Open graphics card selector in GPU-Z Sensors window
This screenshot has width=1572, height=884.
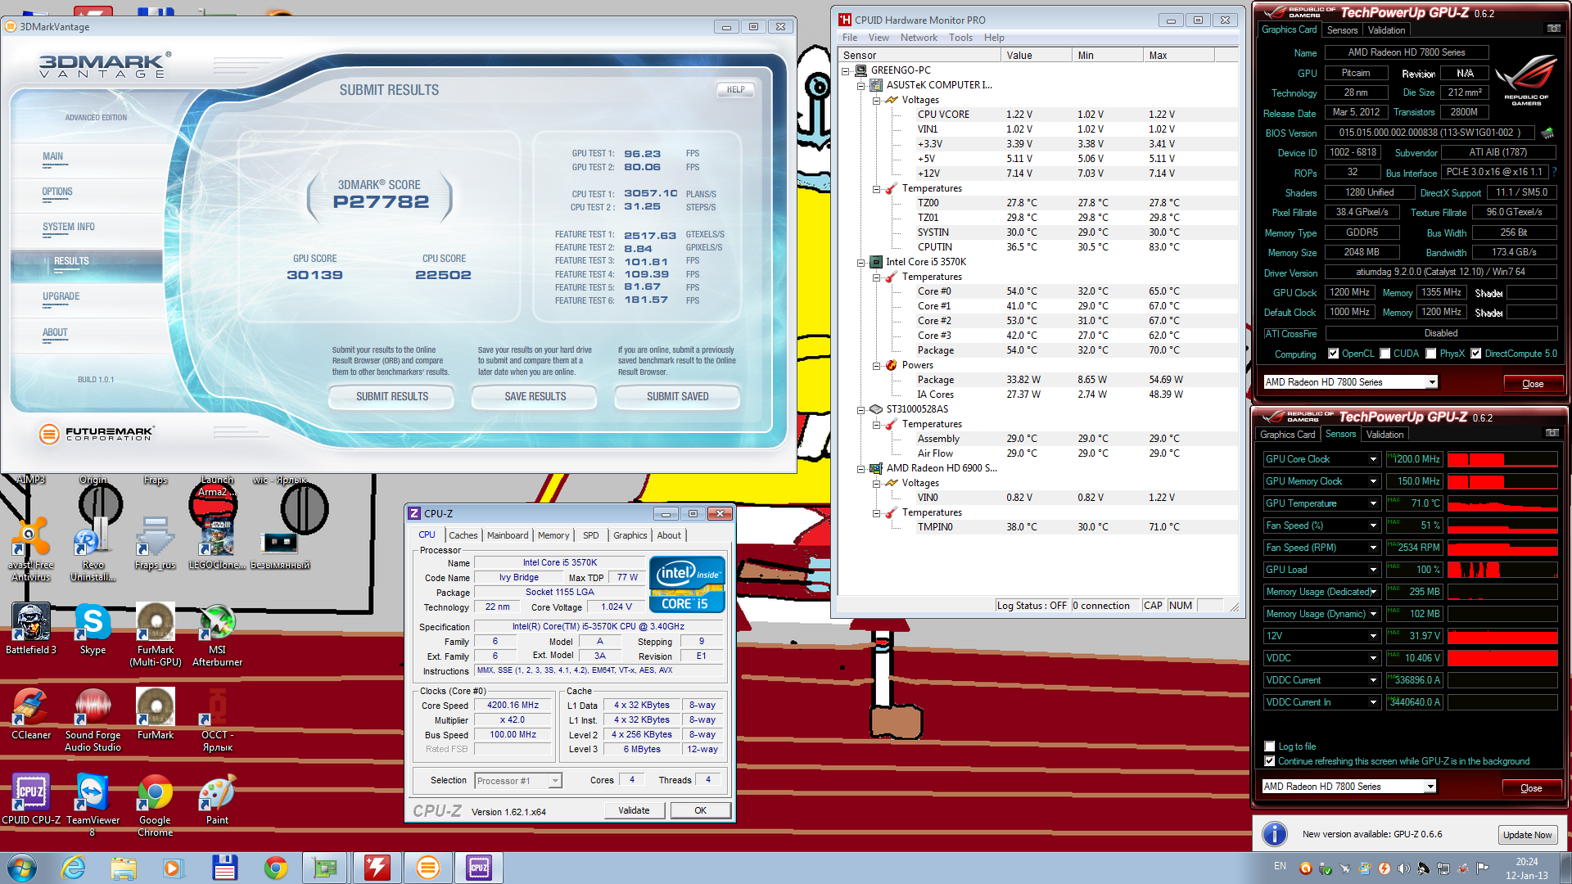tap(1348, 787)
